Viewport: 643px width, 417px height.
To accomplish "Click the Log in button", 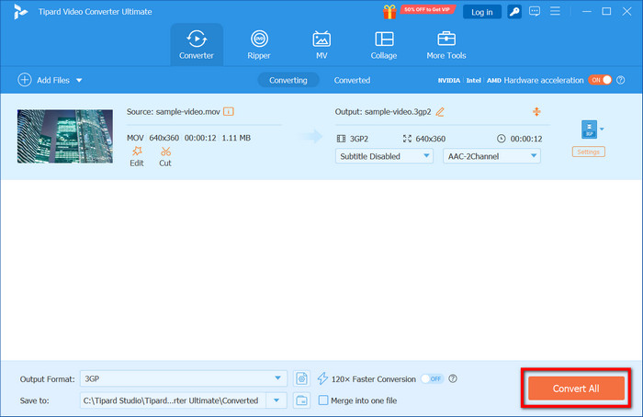I will (481, 12).
